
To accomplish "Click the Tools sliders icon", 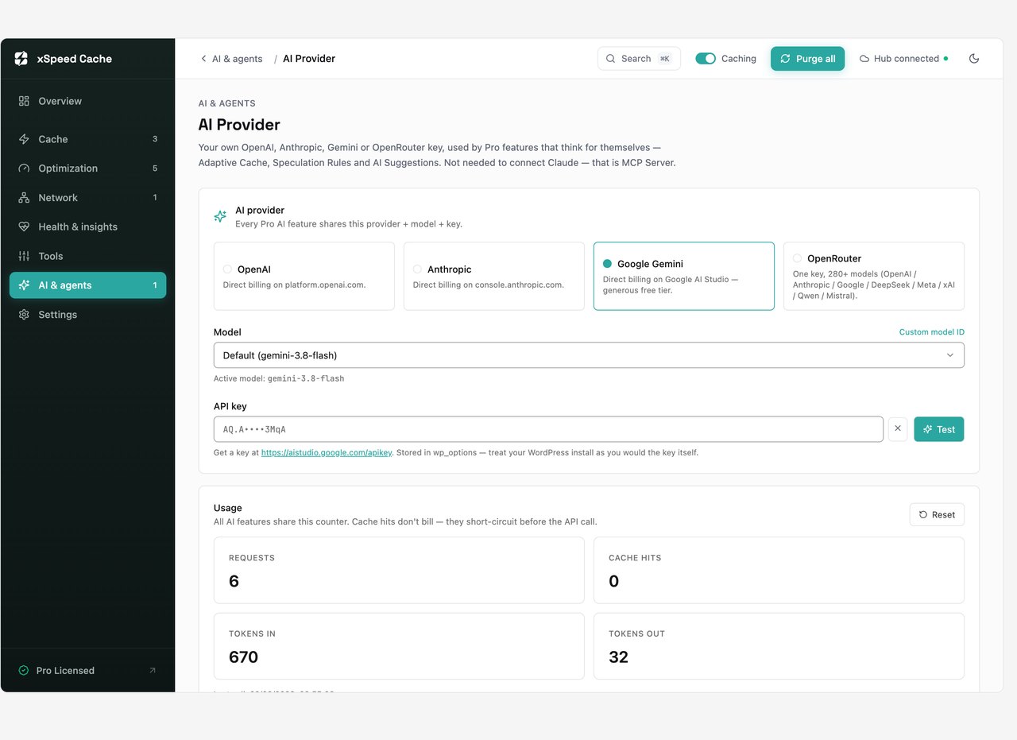I will [24, 256].
